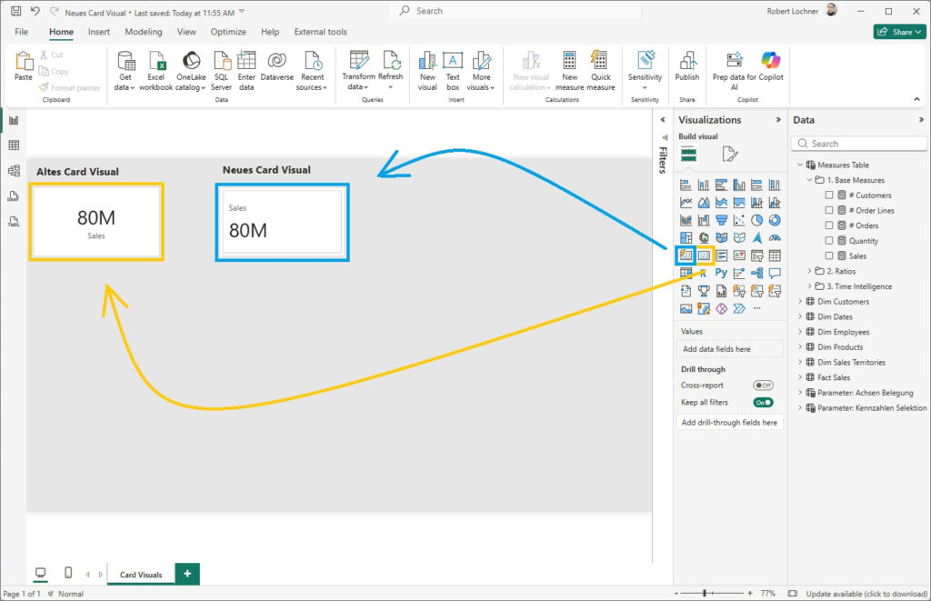Image resolution: width=931 pixels, height=601 pixels.
Task: Turn on the Cross-report toggle
Action: (x=763, y=386)
